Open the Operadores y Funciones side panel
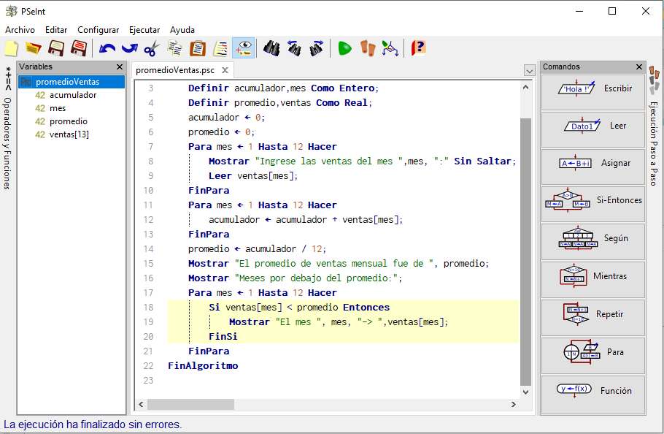Viewport: 664px width, 434px height. (7, 128)
